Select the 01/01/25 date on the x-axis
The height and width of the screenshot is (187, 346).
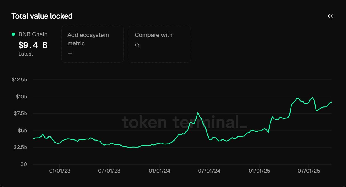click(x=259, y=171)
